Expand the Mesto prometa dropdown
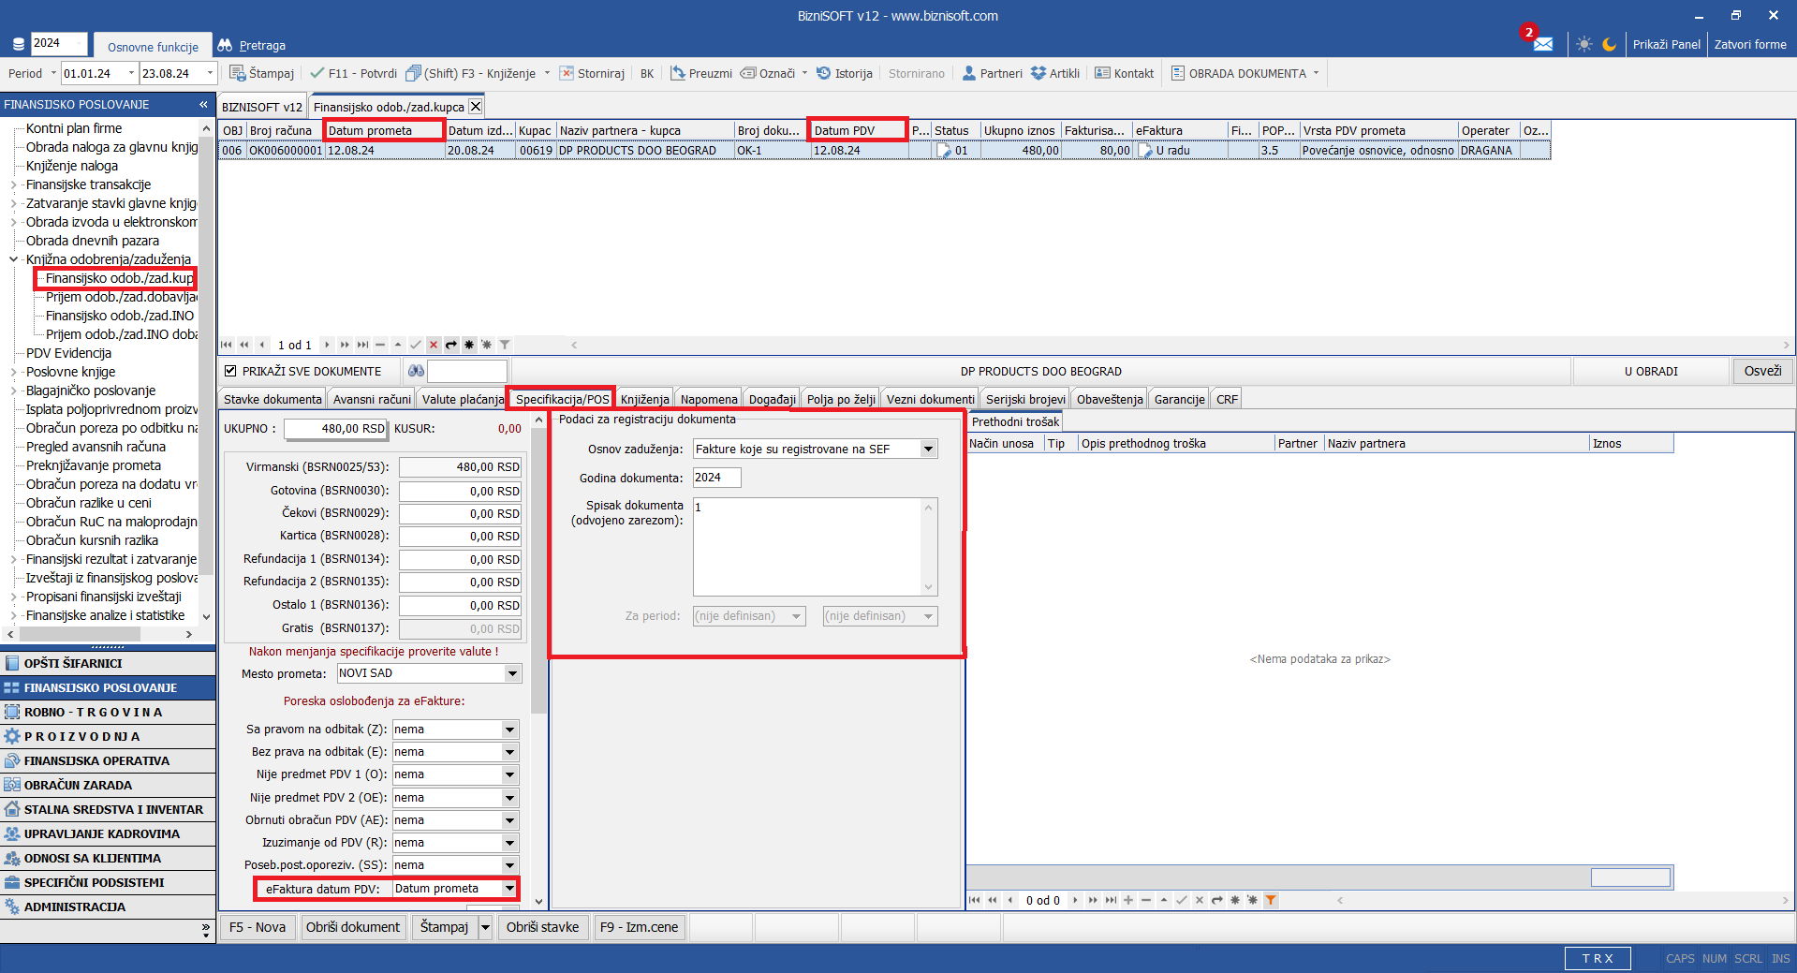 pos(512,673)
